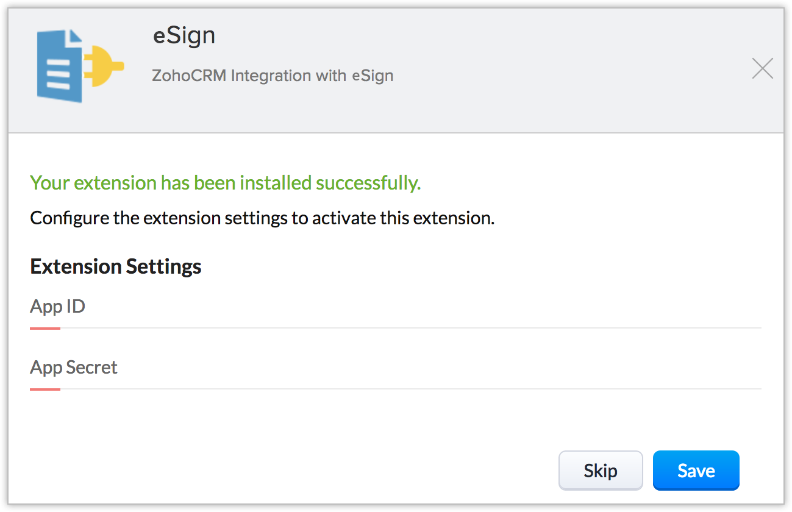Screen dimensions: 792x512
Task: Click the green installed successfully message
Action: coord(225,183)
